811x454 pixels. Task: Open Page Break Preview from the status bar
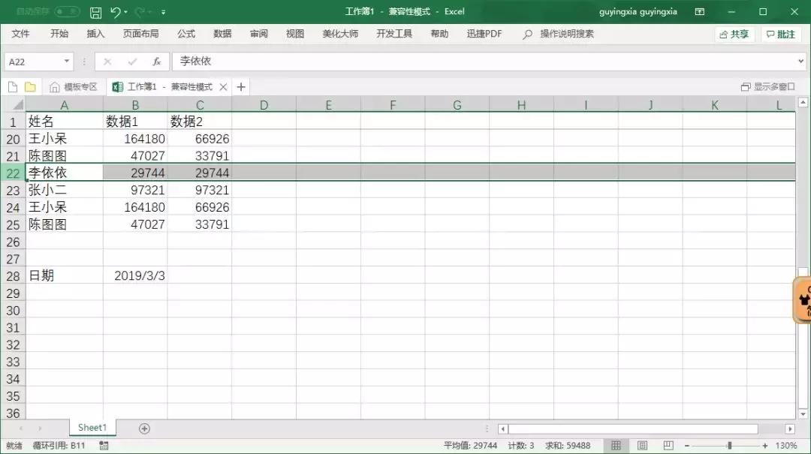click(668, 444)
